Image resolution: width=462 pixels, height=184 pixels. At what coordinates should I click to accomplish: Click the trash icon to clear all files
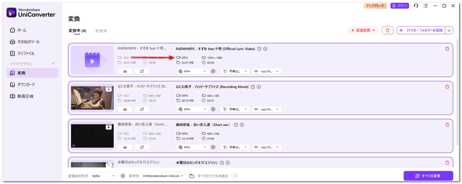pyautogui.click(x=388, y=30)
